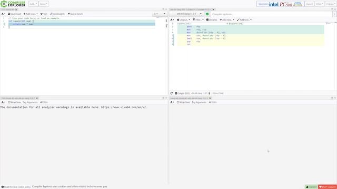Open the Add tool menu

click(244, 20)
